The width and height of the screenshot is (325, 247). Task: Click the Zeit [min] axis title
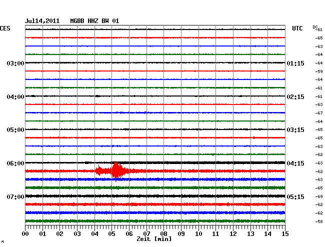pyautogui.click(x=154, y=239)
